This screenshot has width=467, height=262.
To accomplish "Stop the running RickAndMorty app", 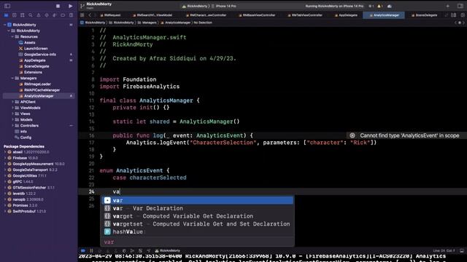I will (58, 6).
